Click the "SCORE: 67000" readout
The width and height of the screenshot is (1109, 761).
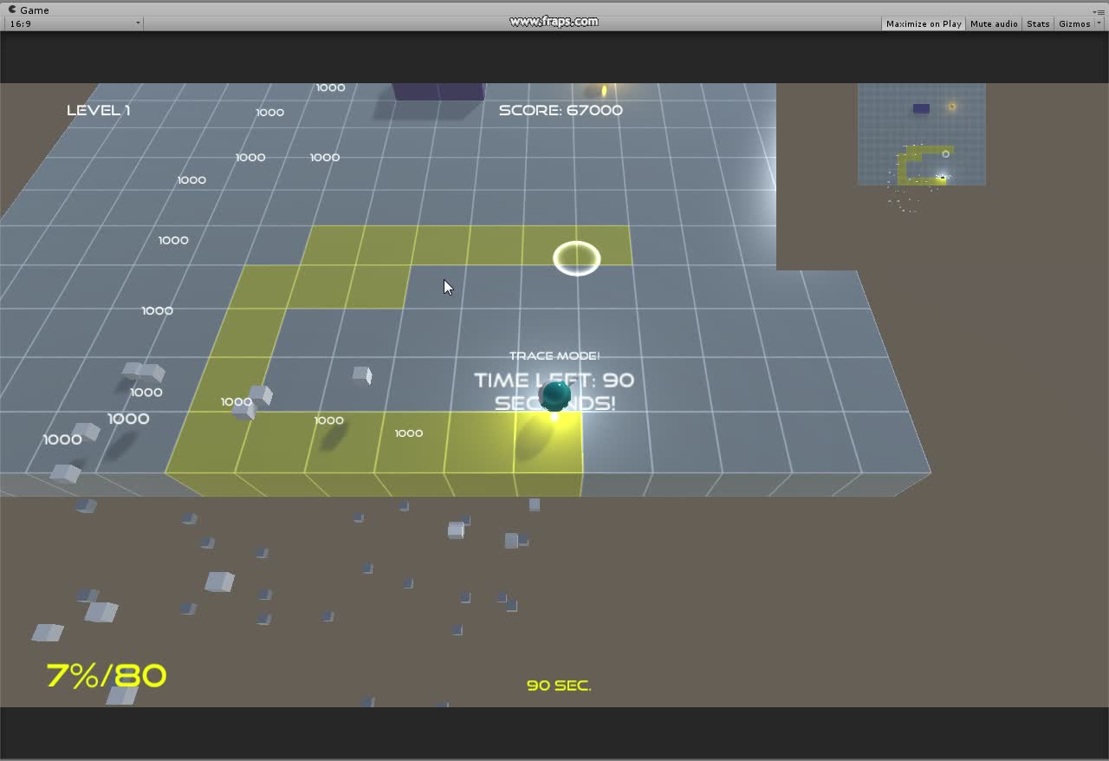pos(561,110)
